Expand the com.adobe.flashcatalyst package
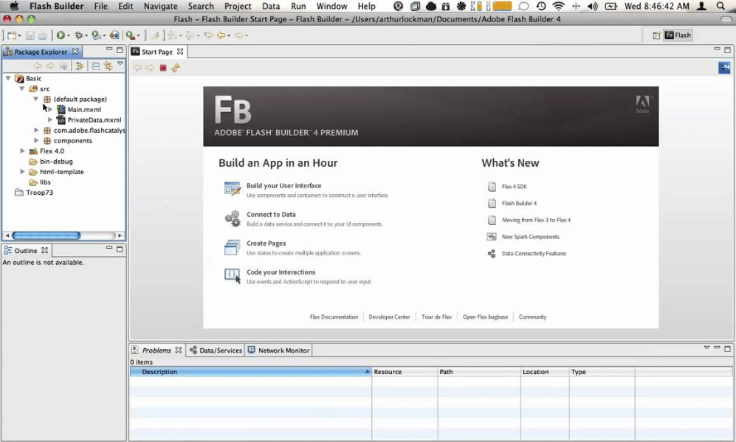This screenshot has width=736, height=442. coord(36,130)
